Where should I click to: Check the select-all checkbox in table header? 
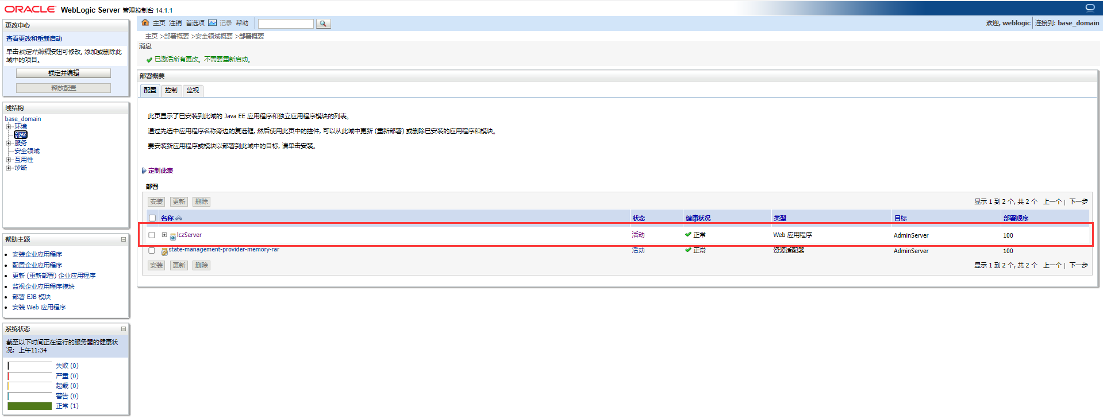point(152,218)
